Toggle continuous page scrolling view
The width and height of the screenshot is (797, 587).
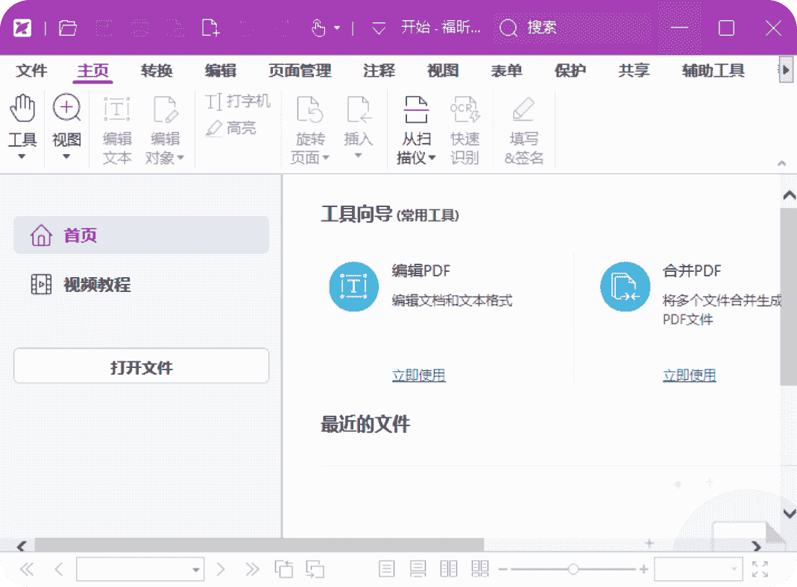[418, 569]
